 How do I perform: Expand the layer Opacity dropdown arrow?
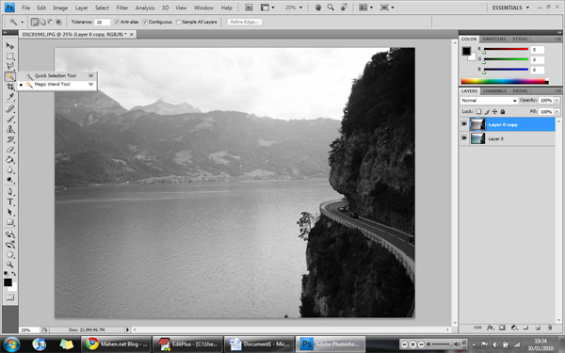[557, 101]
